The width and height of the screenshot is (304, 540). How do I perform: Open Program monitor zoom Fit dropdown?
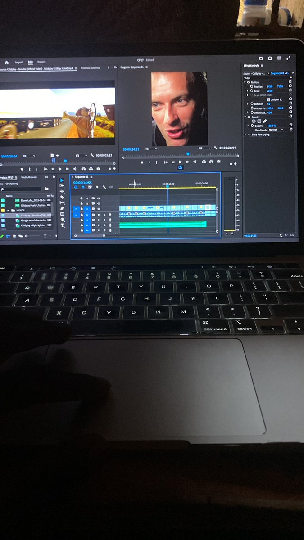[x=152, y=148]
